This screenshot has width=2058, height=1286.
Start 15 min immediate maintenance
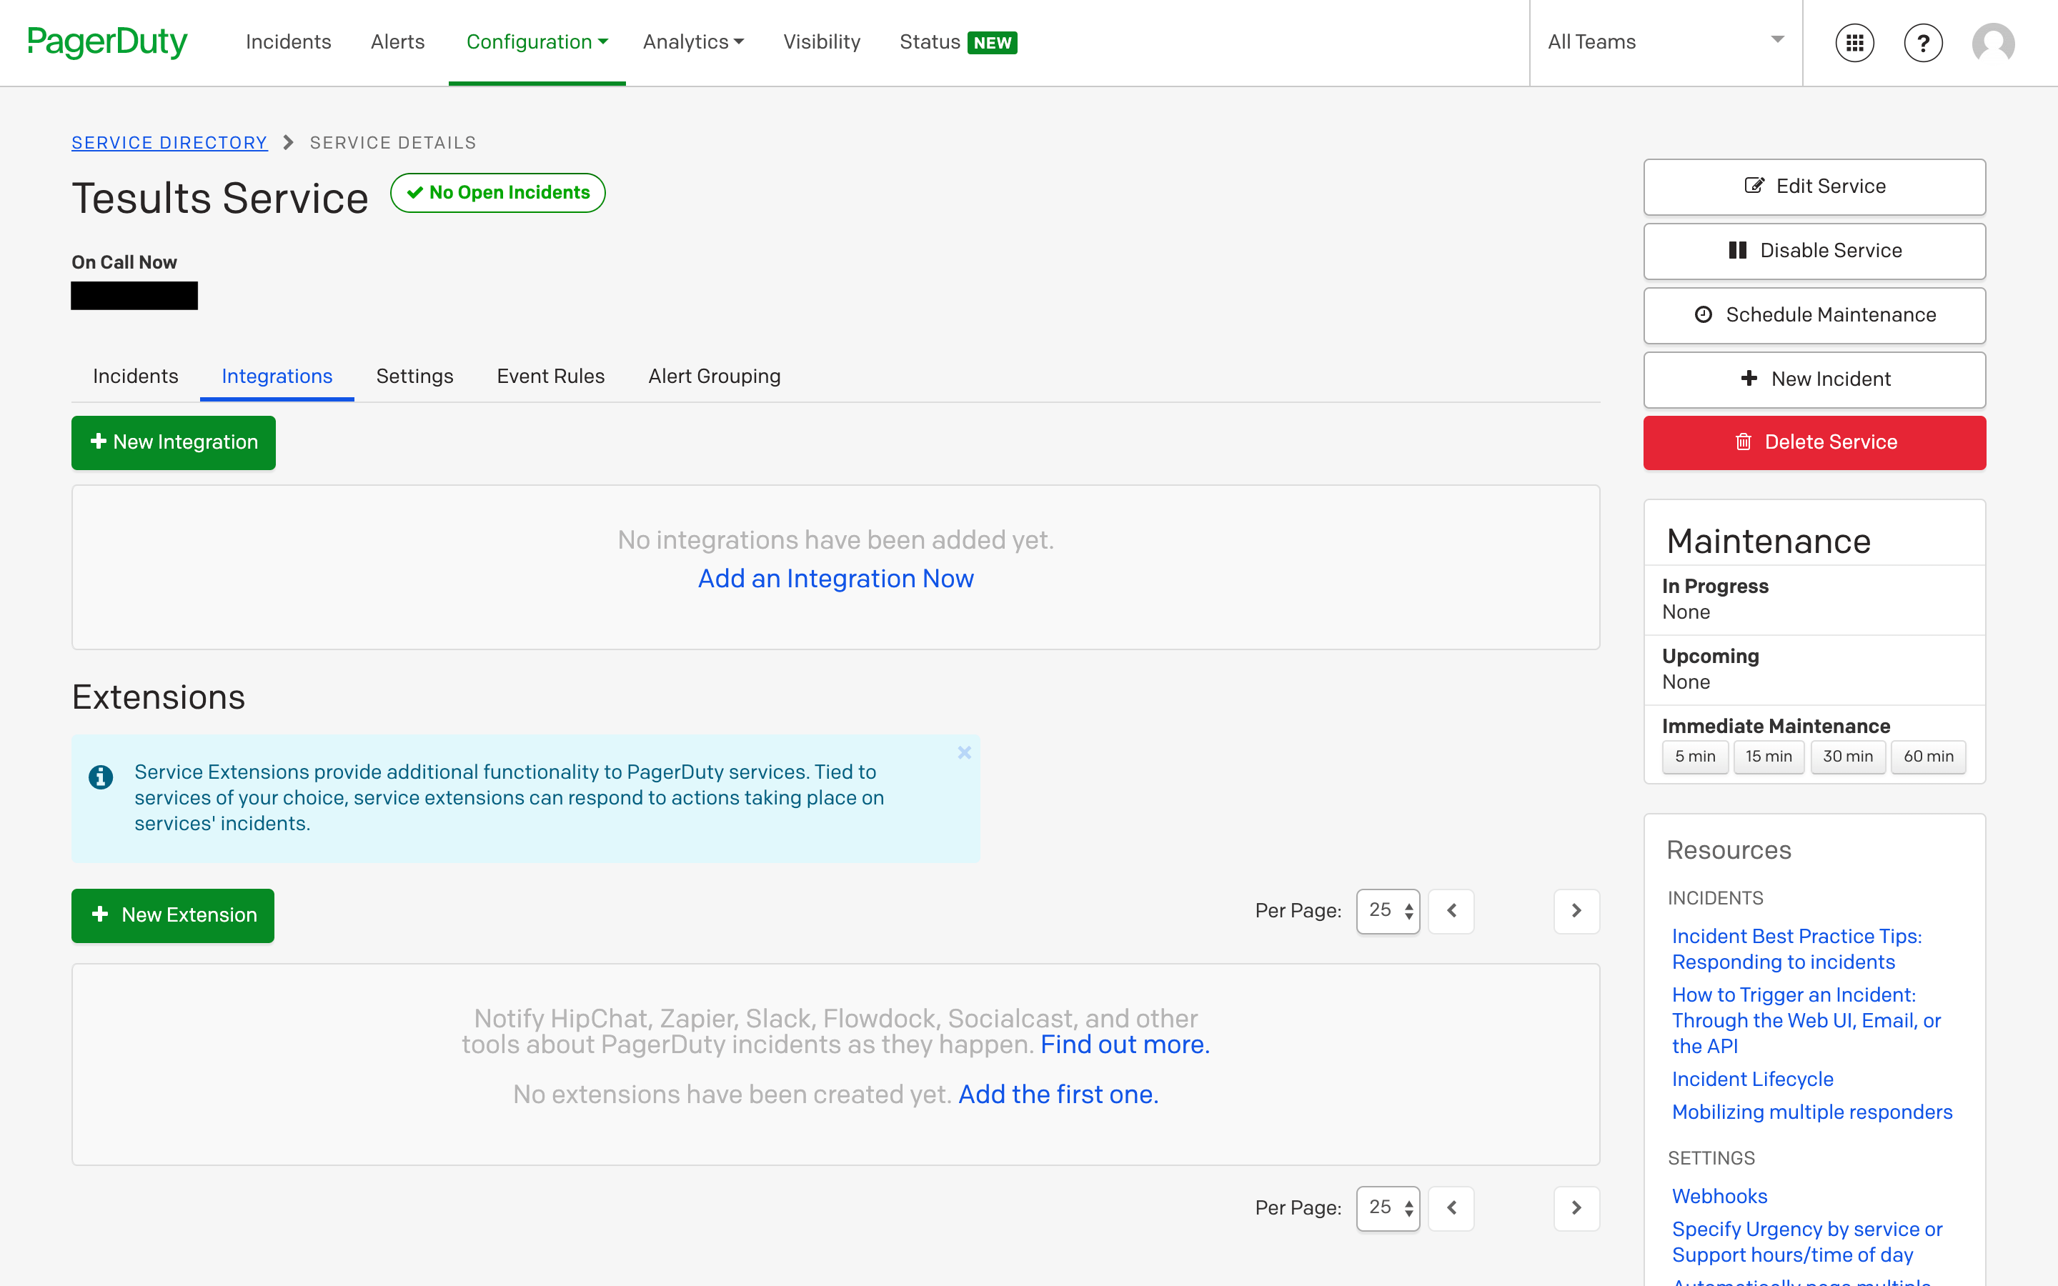pyautogui.click(x=1769, y=756)
